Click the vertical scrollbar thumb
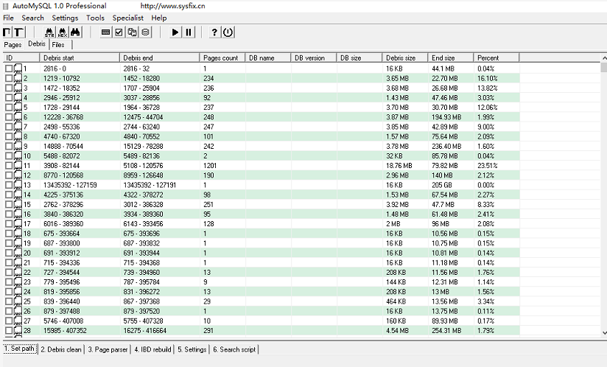The height and width of the screenshot is (367, 607). 604,67
